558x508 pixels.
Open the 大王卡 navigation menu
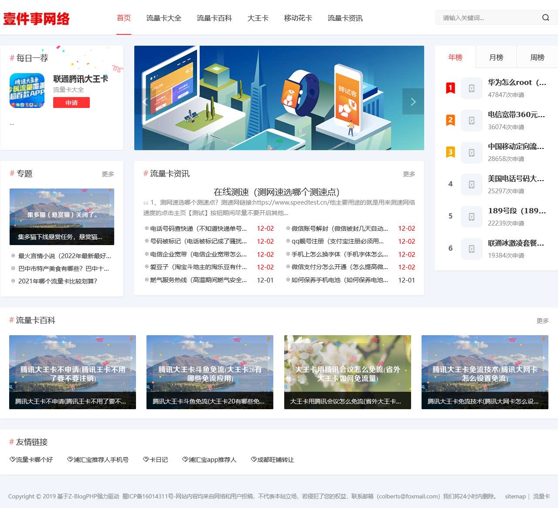pos(258,18)
